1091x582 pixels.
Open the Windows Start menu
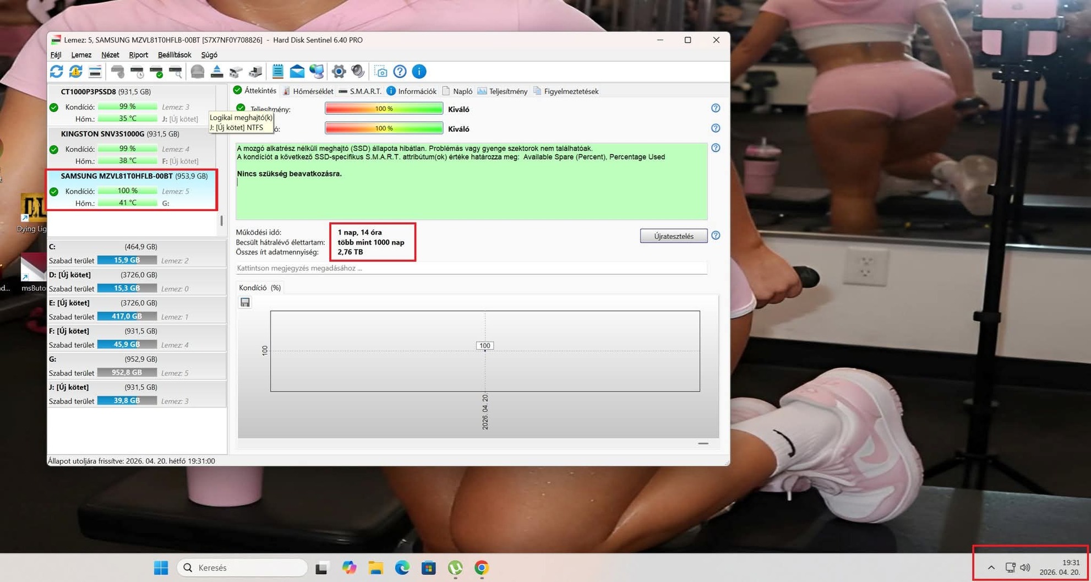coord(161,568)
